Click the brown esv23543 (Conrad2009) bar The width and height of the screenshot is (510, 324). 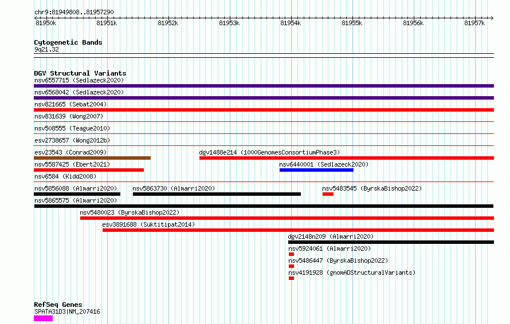pos(92,158)
